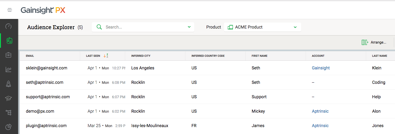Click the 6:02 PM last seen time
Screen dimensions: 395x134
[119, 111]
